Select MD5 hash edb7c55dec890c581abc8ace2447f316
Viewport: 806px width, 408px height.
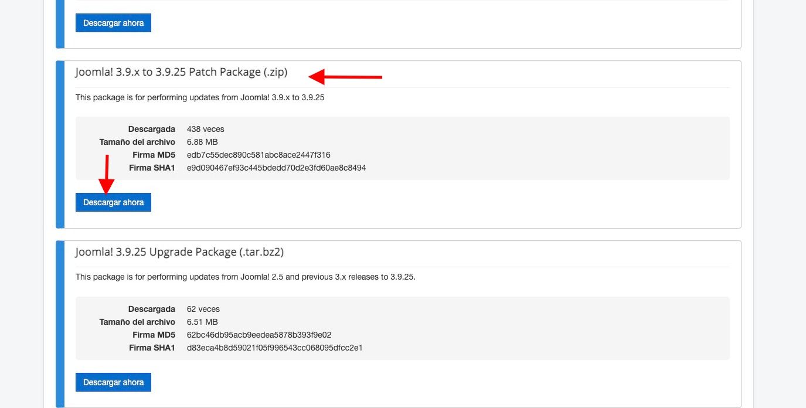[x=259, y=155]
